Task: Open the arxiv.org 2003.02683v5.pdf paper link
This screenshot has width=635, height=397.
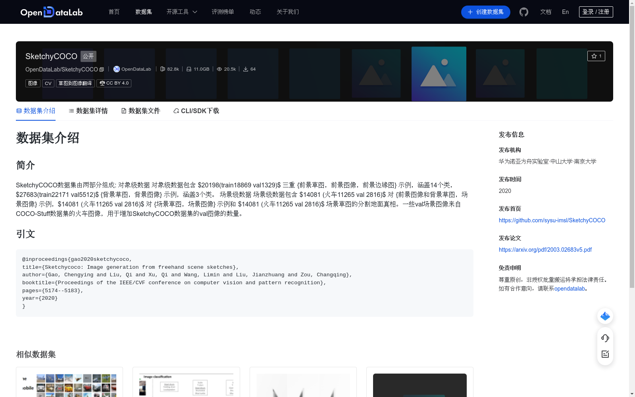Action: point(545,250)
